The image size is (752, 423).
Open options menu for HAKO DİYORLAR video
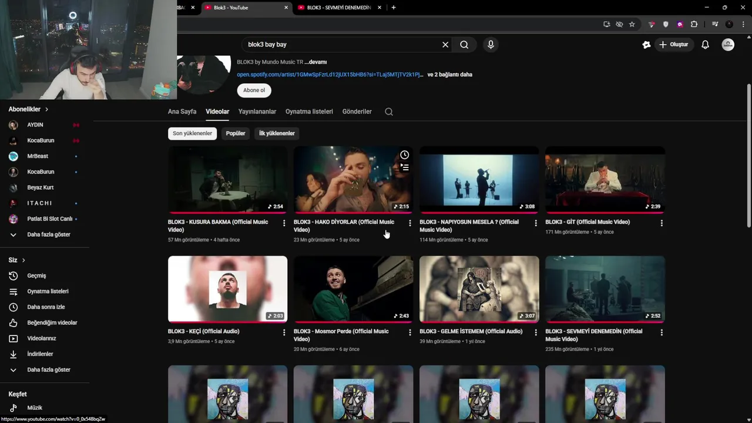pyautogui.click(x=410, y=223)
